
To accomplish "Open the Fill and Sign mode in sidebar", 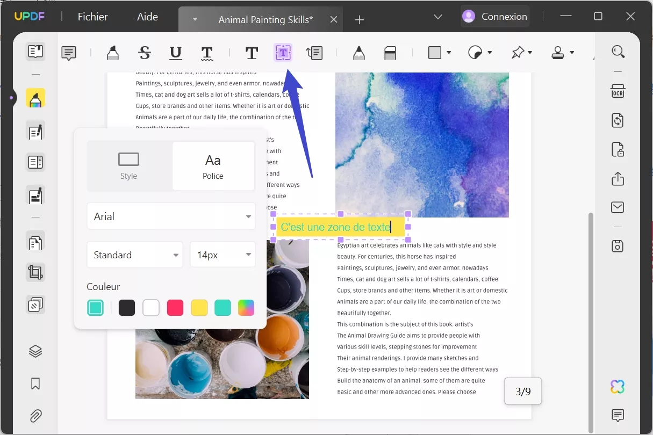I will (x=35, y=195).
